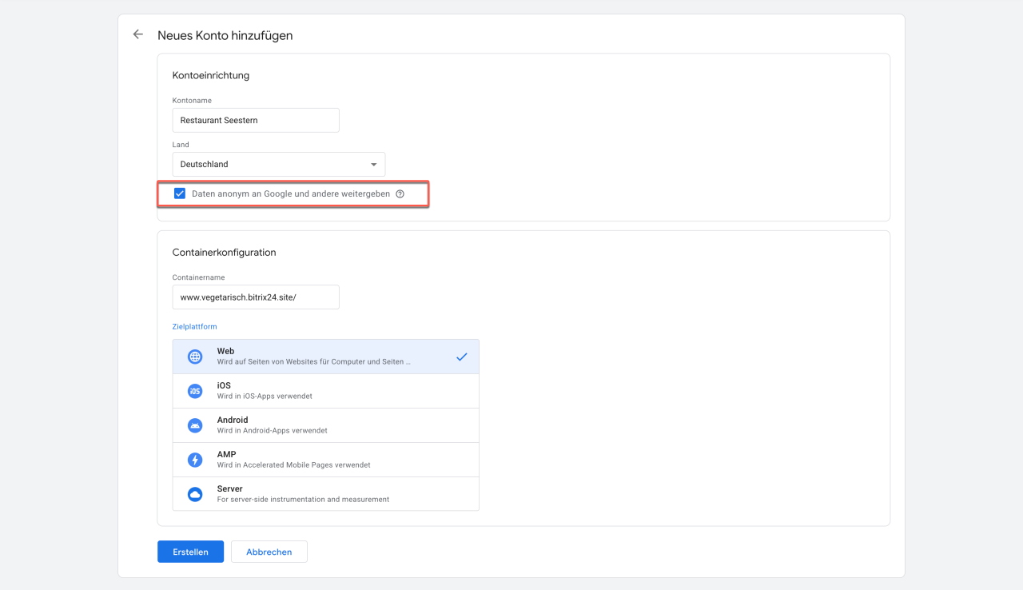Click the Deutschland dropdown arrow
Screen dimensions: 1023x590
point(373,165)
